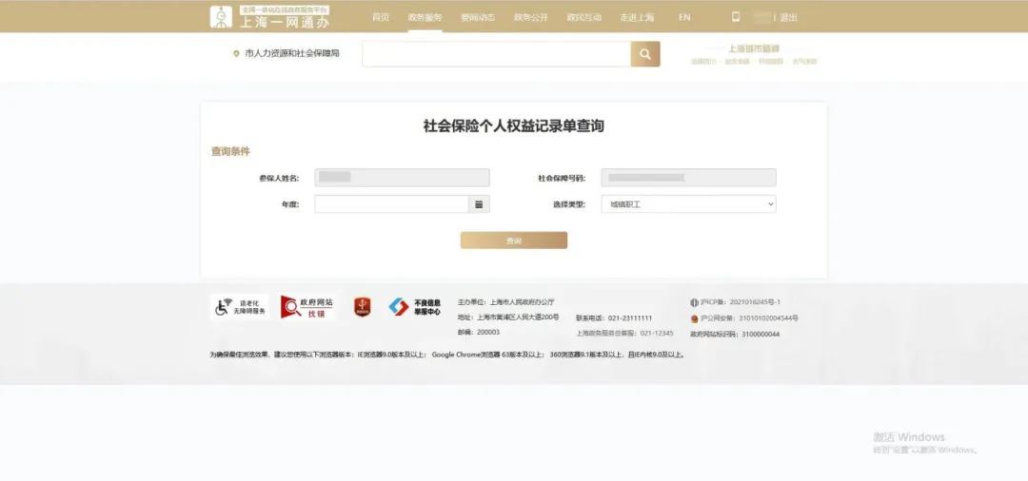The image size is (1028, 481).
Task: Click 主办单位: 上海市人民政府办公厅 text
Action: [x=506, y=302]
